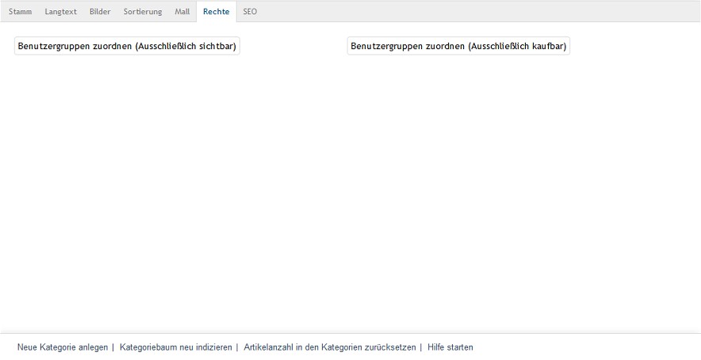The width and height of the screenshot is (701, 360).
Task: Start help via 'Hilfe starten'
Action: [x=450, y=347]
